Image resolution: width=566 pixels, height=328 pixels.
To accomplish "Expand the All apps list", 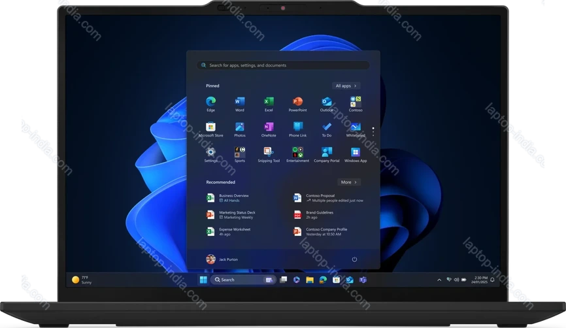I will [x=346, y=86].
